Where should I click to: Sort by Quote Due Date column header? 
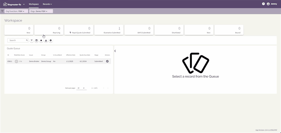pyautogui.click(x=85, y=55)
